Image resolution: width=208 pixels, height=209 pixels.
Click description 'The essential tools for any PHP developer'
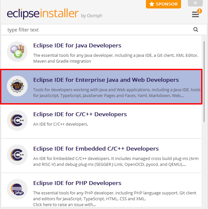tap(115, 196)
